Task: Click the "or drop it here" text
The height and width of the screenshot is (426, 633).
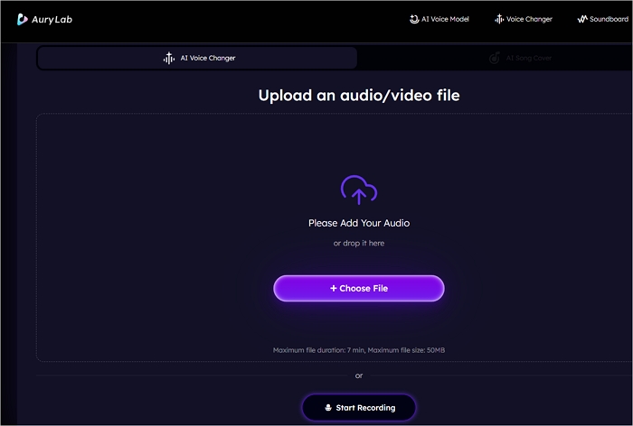Action: (359, 244)
